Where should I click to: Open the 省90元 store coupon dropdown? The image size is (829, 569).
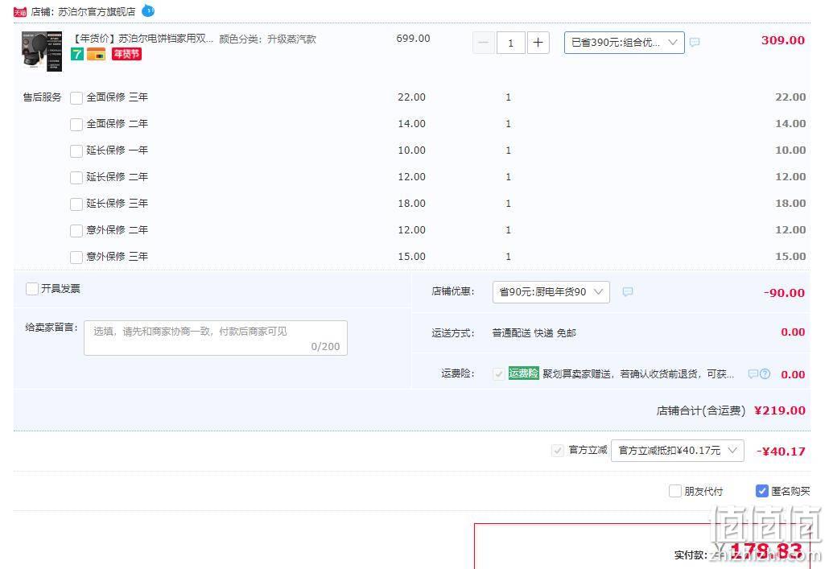(551, 292)
